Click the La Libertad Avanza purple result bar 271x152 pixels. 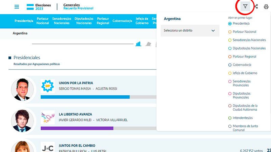77,128
